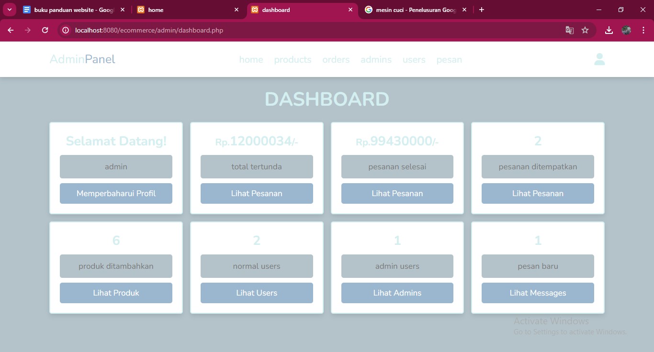Image resolution: width=654 pixels, height=352 pixels.
Task: Go to the users navigation link
Action: click(414, 60)
